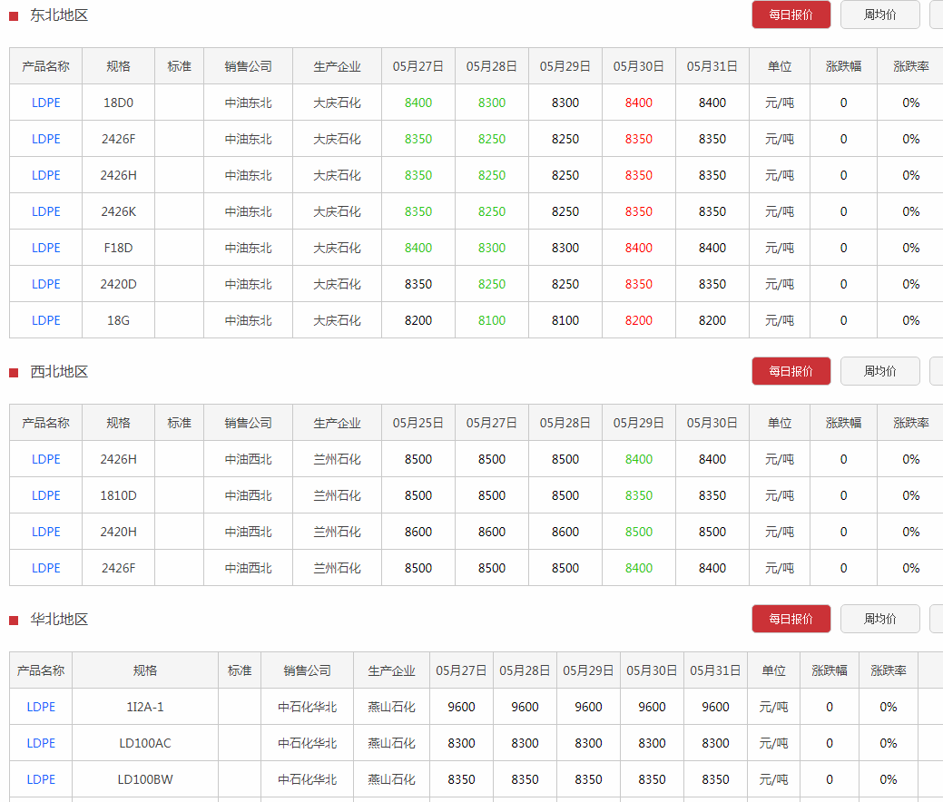The height and width of the screenshot is (802, 943).
Task: Click red 8200 price in 18G row
Action: click(x=639, y=320)
